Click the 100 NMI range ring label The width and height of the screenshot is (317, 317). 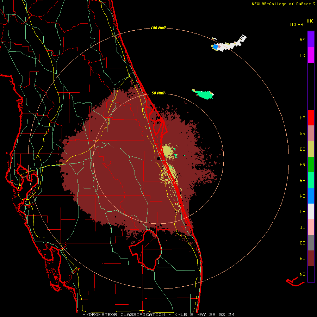(x=158, y=28)
